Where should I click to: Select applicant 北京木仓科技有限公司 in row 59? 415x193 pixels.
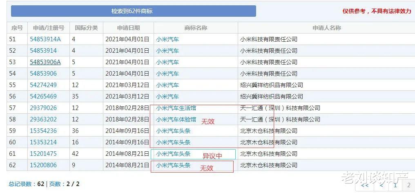coord(269,131)
